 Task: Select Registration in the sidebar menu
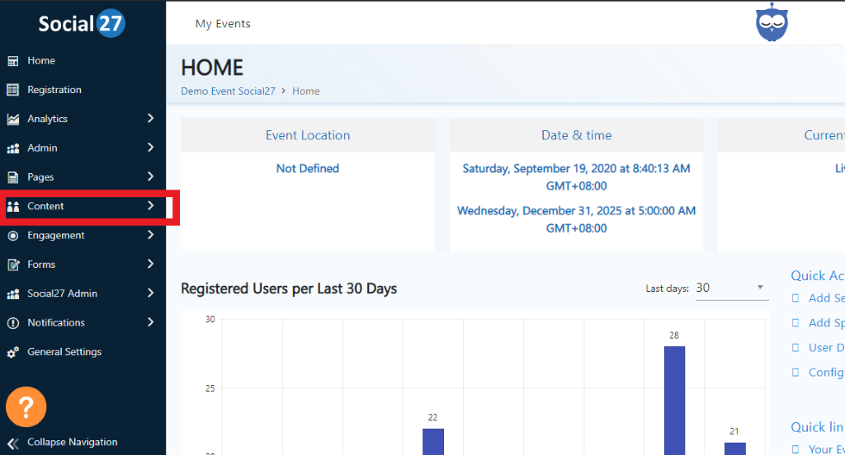[x=54, y=90]
